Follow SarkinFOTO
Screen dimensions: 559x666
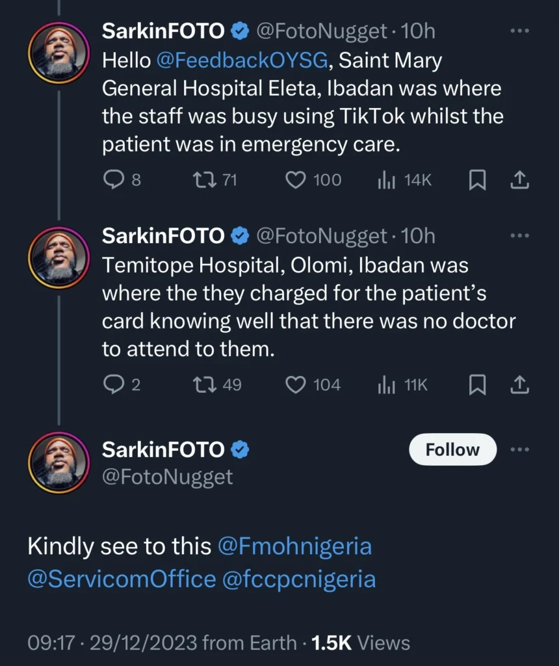452,449
